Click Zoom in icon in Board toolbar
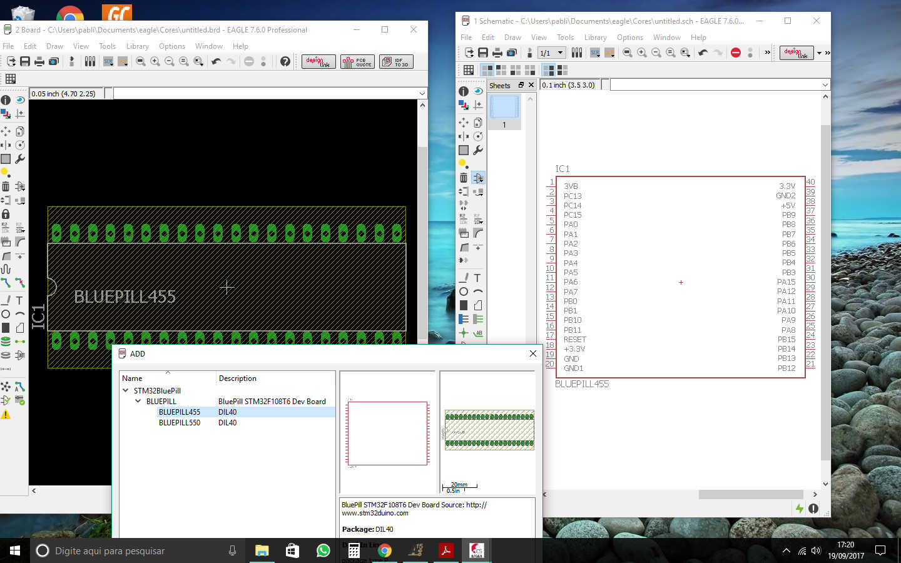Viewport: 901px width, 563px height. [155, 61]
